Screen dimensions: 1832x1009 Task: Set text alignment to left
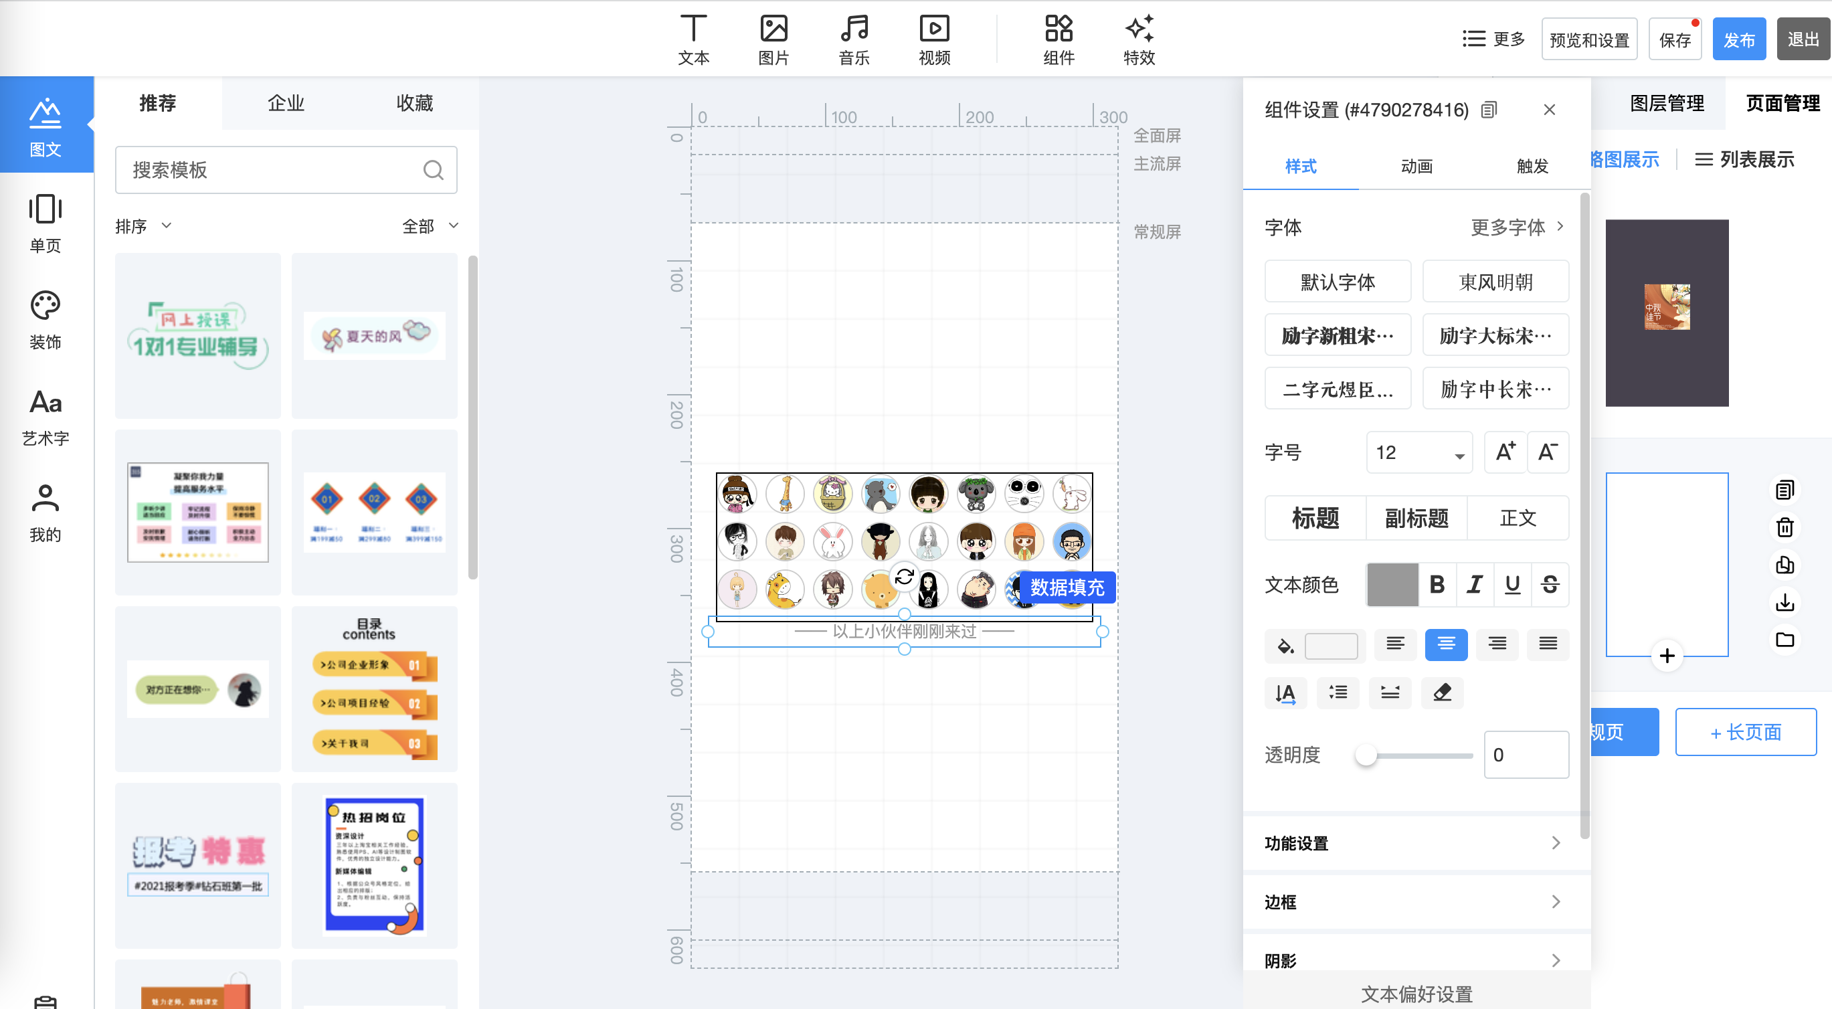point(1395,644)
